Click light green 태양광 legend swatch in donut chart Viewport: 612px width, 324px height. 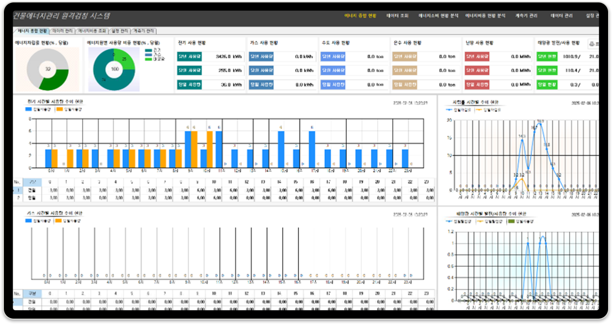click(x=148, y=58)
